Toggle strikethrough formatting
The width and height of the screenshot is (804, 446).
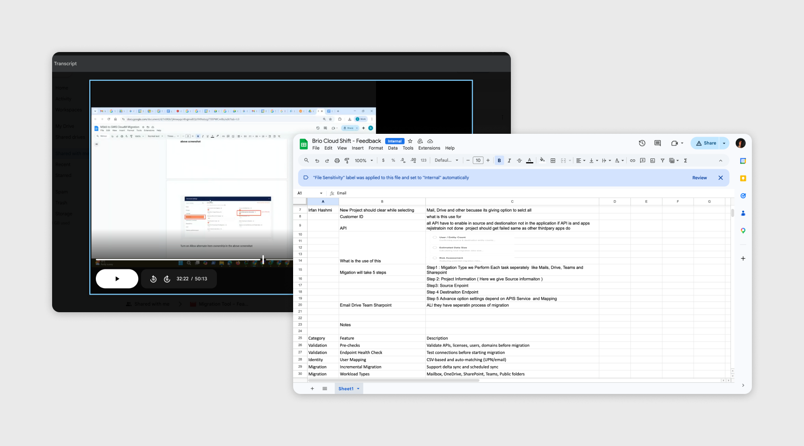(x=519, y=160)
